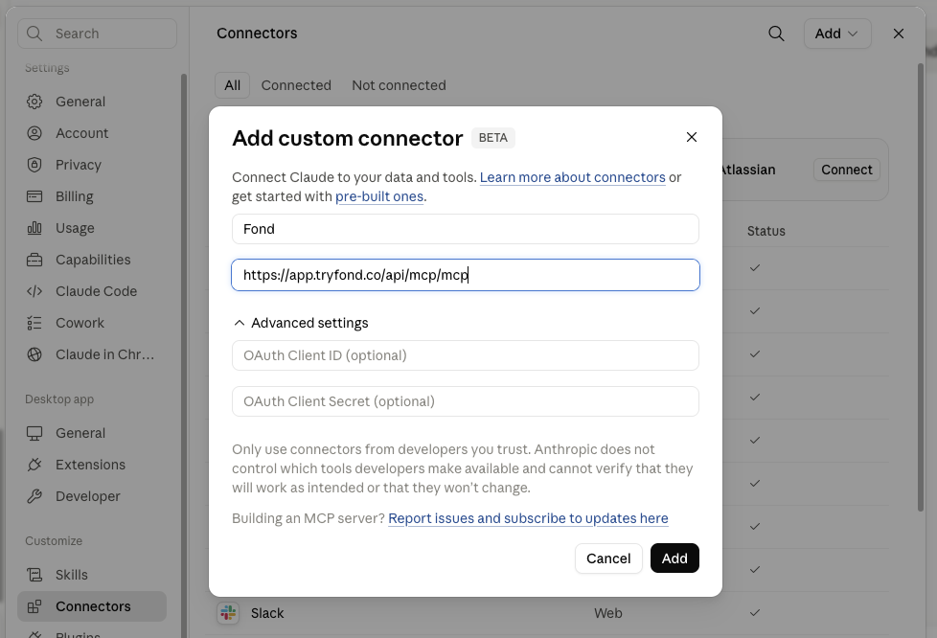Click the magnifier icon in sidebar search
937x638 pixels.
click(34, 34)
